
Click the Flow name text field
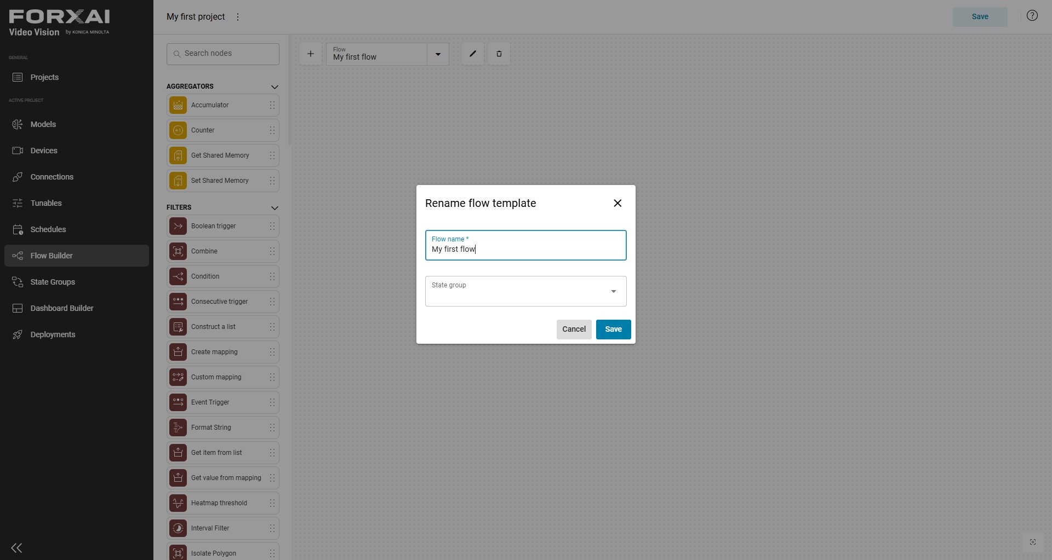click(526, 245)
